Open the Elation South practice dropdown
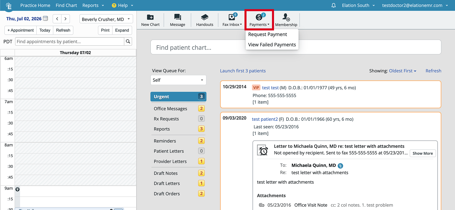This screenshot has width=455, height=210. 358,5
